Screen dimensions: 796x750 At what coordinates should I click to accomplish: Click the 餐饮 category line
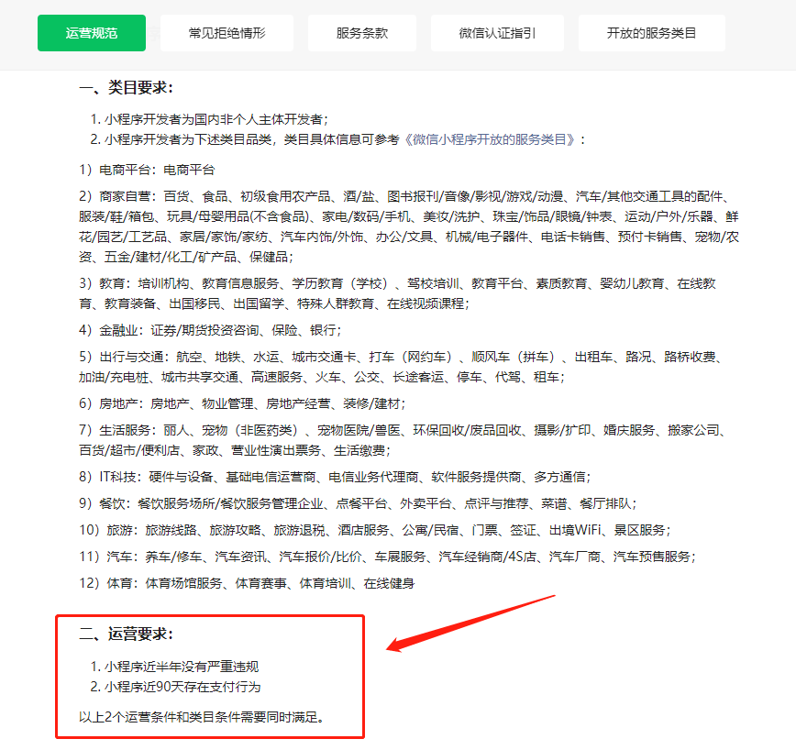pos(358,503)
